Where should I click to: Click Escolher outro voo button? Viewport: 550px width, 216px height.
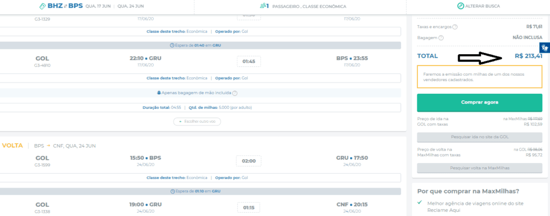pos(197,122)
